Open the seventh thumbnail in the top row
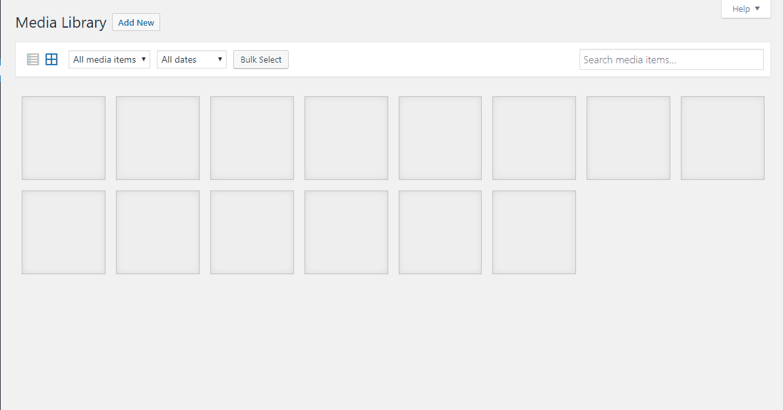This screenshot has height=410, width=783. coord(628,138)
